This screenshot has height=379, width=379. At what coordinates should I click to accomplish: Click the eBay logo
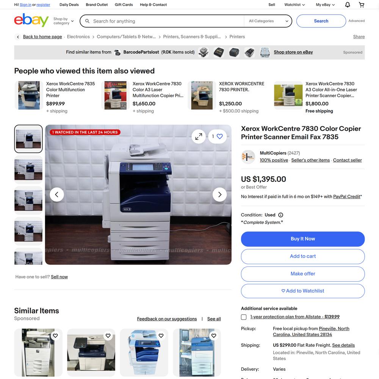pyautogui.click(x=31, y=20)
